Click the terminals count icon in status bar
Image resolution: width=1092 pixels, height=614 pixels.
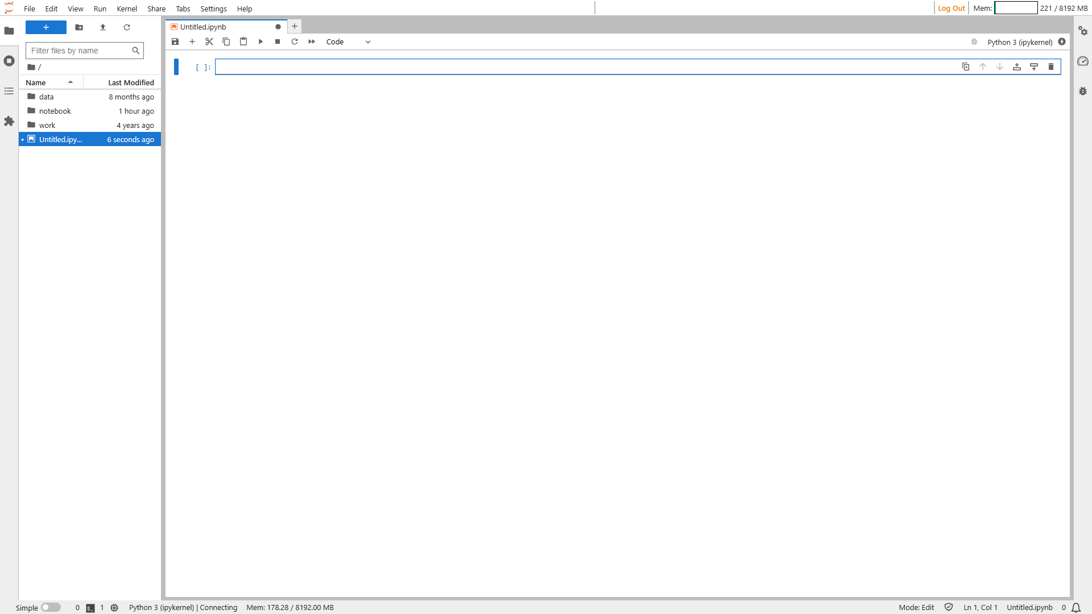click(90, 608)
